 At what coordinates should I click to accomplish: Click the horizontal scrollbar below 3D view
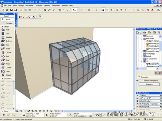click(x=97, y=111)
